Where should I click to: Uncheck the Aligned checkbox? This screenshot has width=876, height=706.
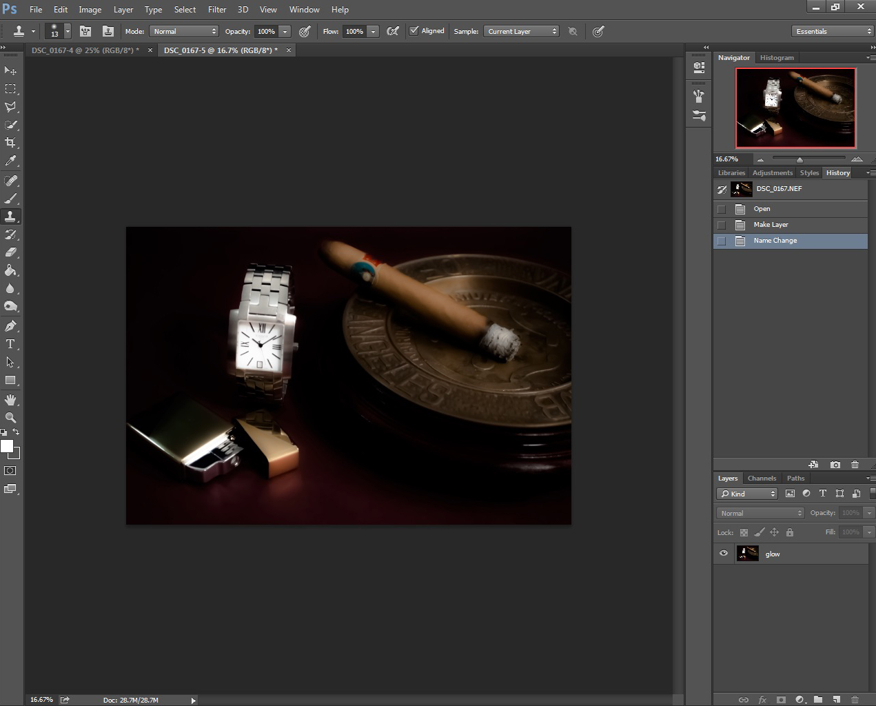414,31
